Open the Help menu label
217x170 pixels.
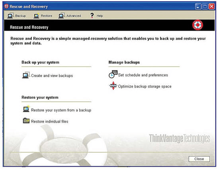pos(100,16)
